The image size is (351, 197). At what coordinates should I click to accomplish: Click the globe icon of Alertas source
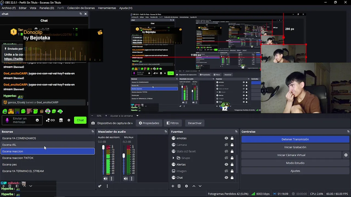pyautogui.click(x=173, y=164)
